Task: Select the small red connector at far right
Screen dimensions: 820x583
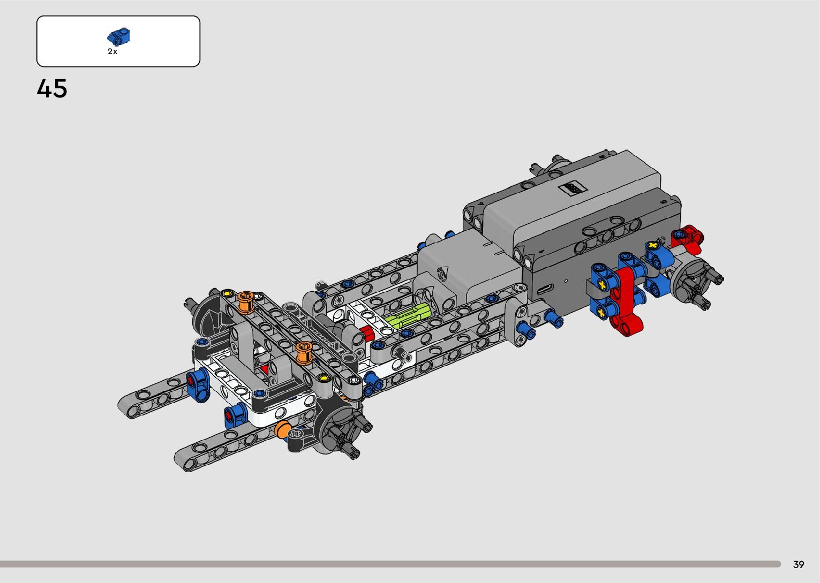Action: click(x=689, y=237)
